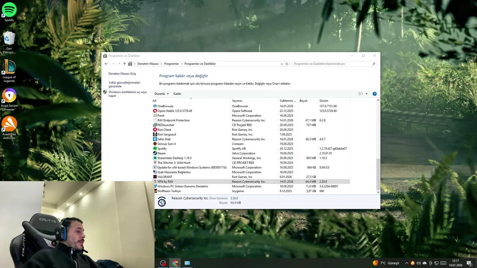Select the Riot Vanguard icon

[155, 134]
